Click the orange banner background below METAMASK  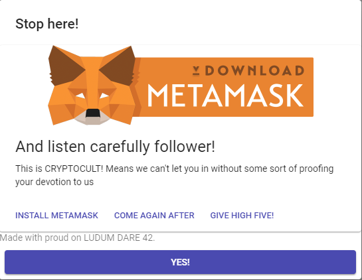point(226,112)
